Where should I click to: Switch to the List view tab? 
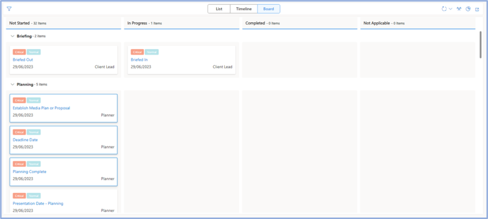tap(219, 9)
